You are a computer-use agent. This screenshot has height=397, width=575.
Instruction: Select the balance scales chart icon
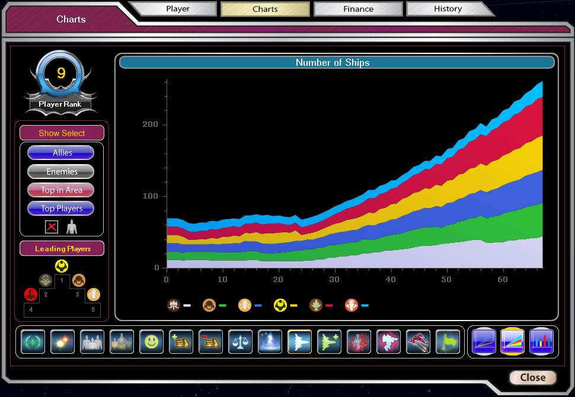(x=240, y=342)
